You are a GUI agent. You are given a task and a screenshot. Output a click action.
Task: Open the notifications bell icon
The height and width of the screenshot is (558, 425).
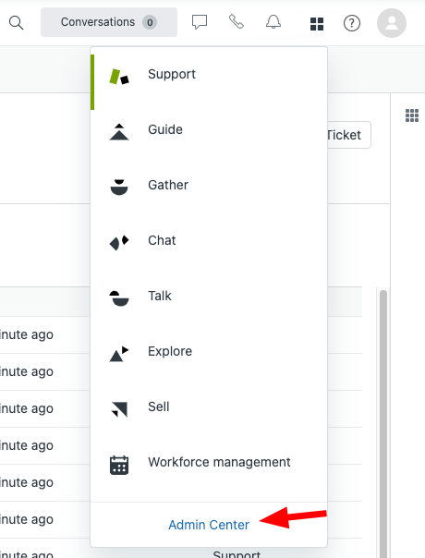[273, 21]
